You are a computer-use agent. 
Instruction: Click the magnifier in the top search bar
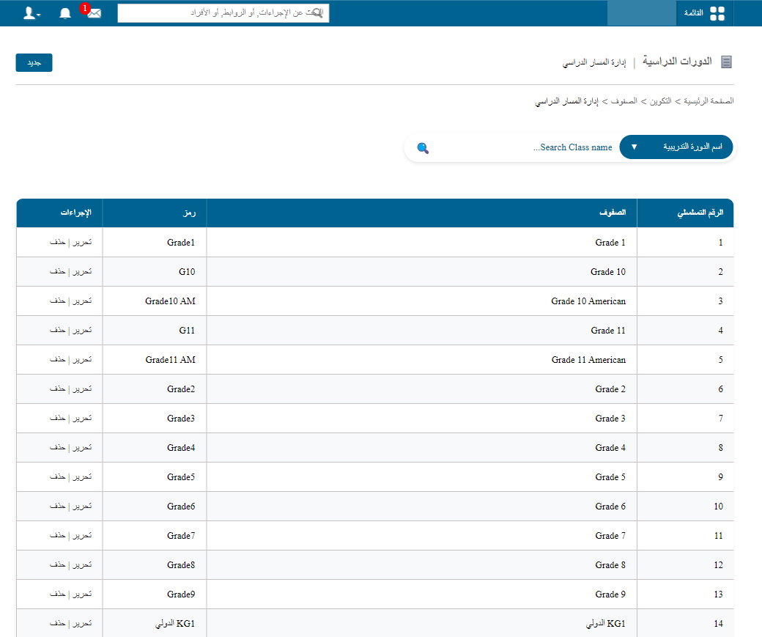[x=317, y=13]
